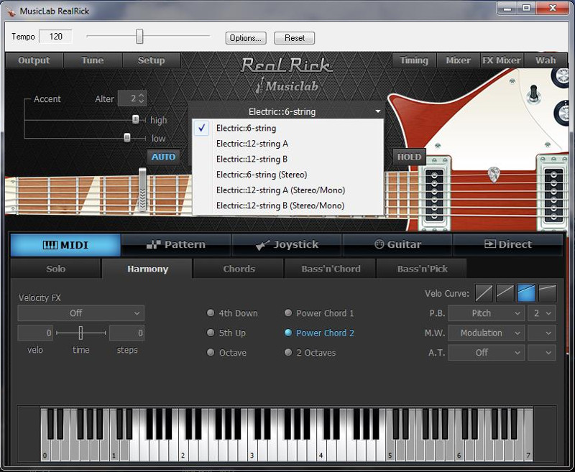The image size is (575, 472).
Task: Open the Wah panel button
Action: click(546, 60)
